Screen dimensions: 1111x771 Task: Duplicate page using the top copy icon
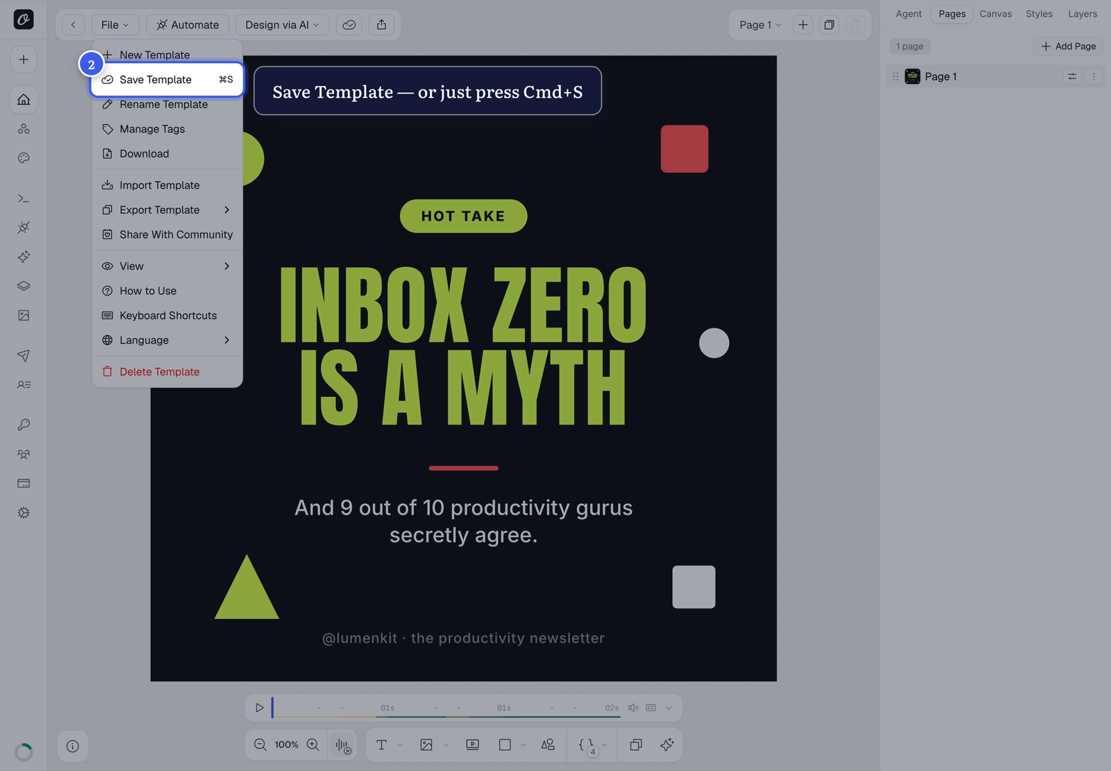[829, 25]
